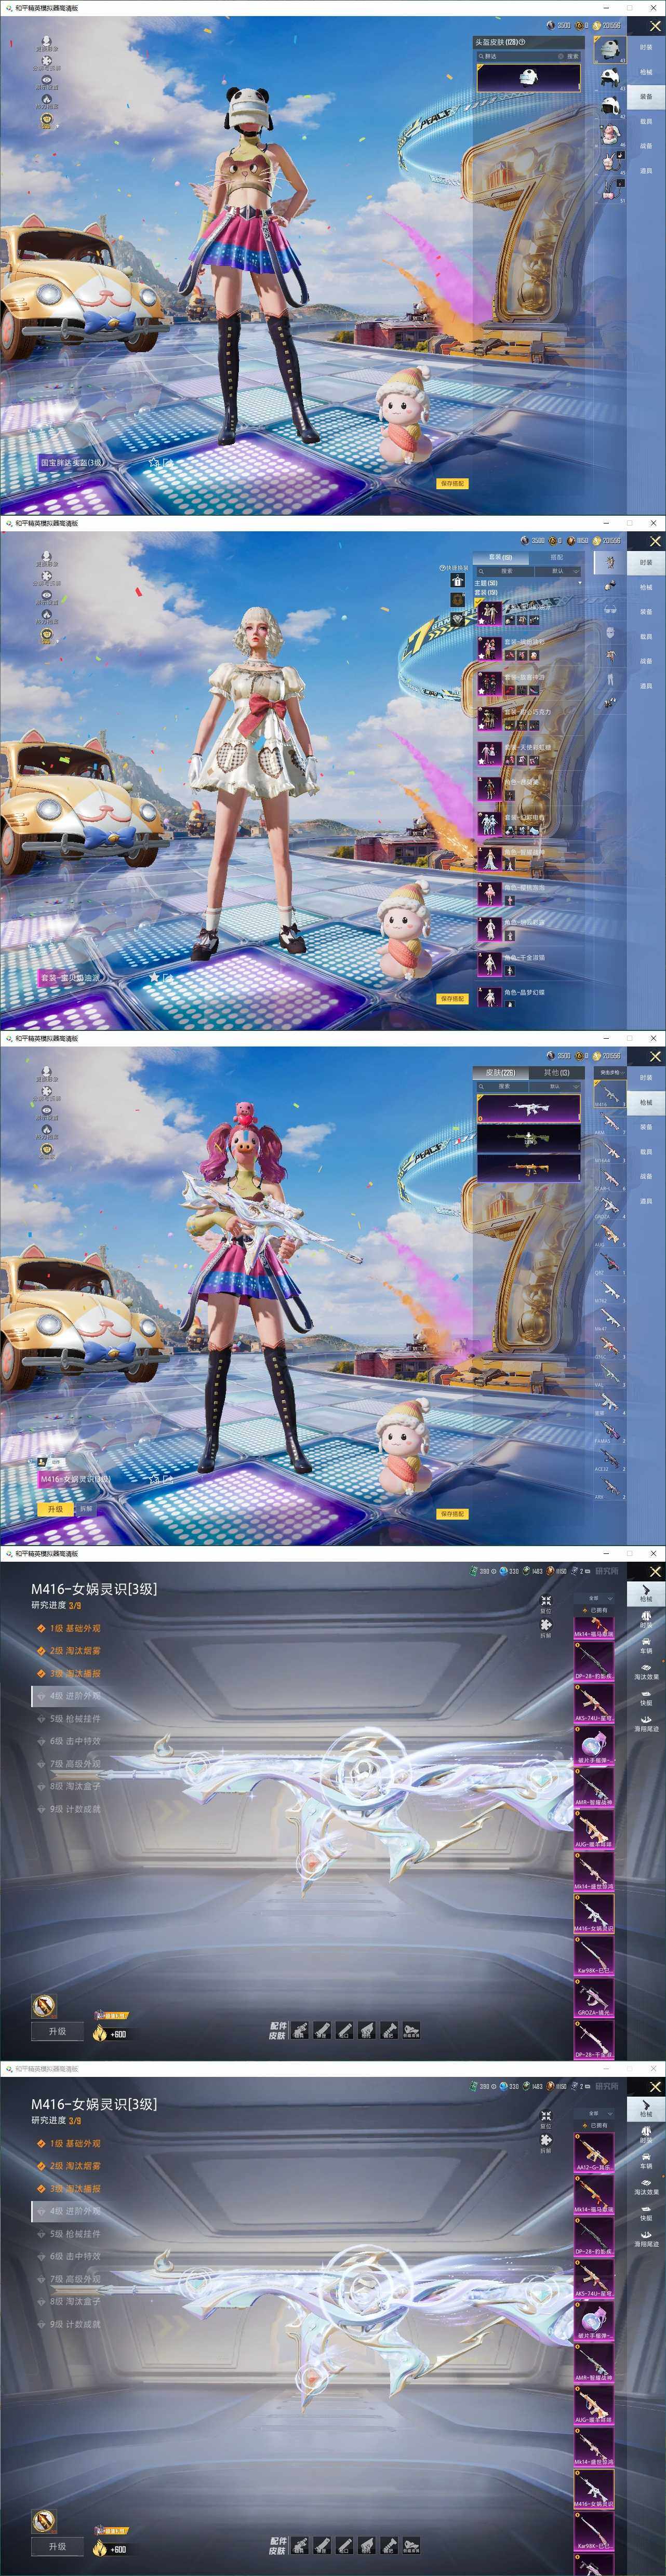The height and width of the screenshot is (2576, 666).
Task: Select Kar98K thumbnail in upper M416 upgrade window
Action: 594,1955
